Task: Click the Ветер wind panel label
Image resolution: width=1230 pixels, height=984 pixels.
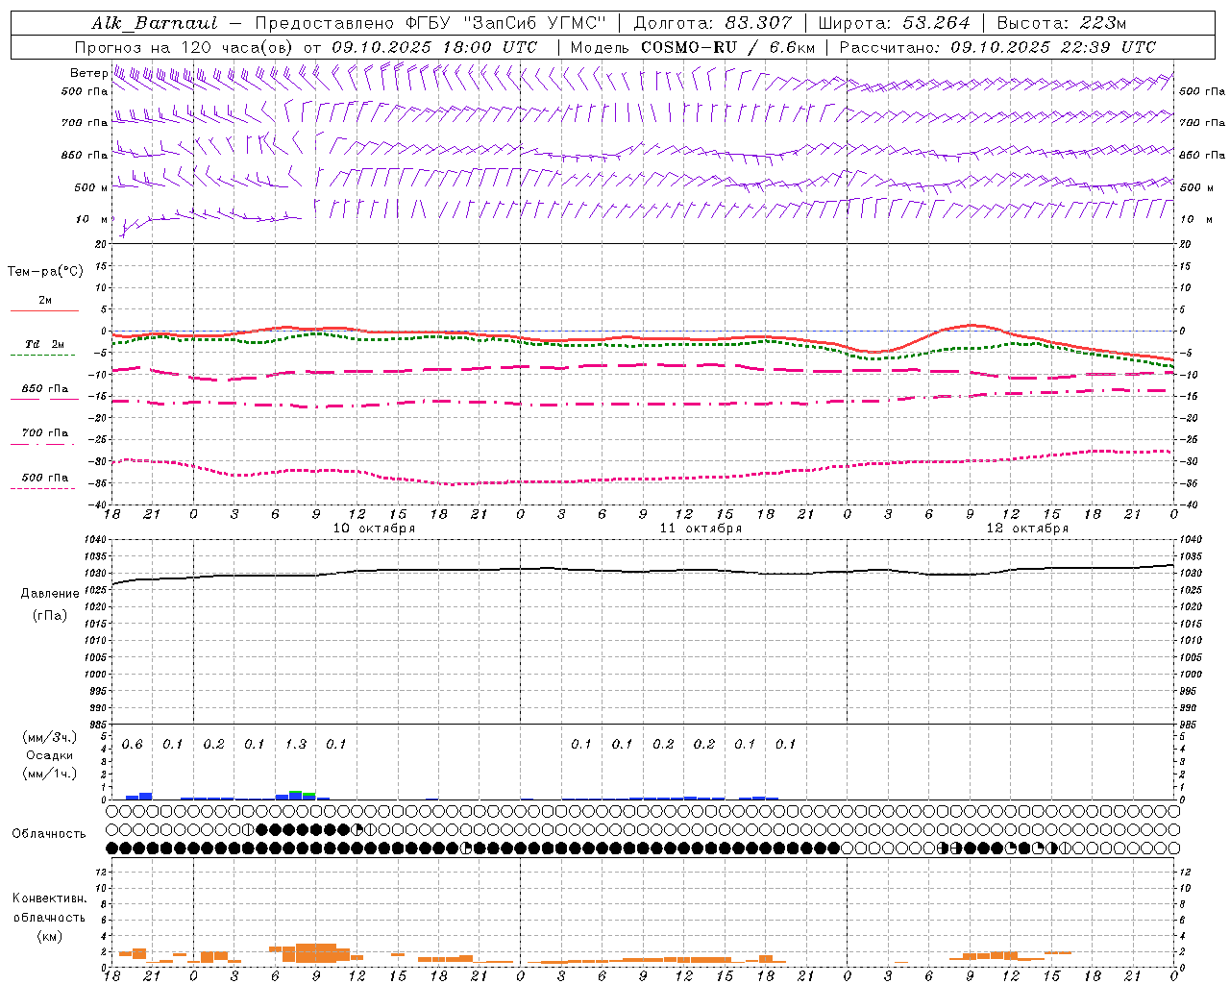Action: tap(88, 73)
